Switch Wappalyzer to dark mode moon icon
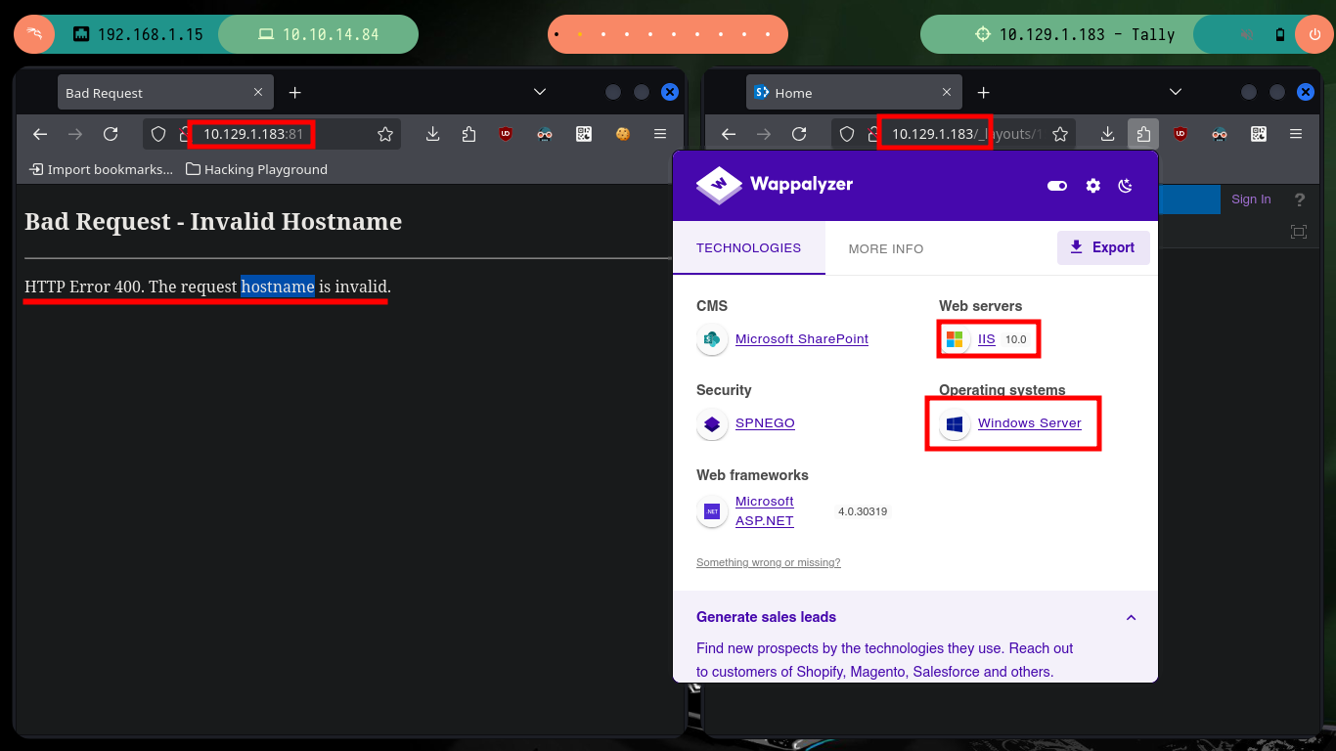1336x751 pixels. 1126,185
